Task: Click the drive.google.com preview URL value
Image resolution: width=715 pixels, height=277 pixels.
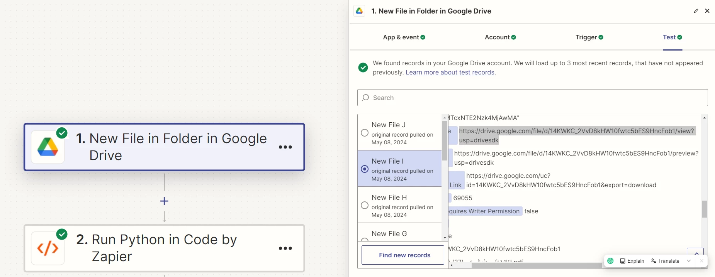Action: click(x=576, y=158)
